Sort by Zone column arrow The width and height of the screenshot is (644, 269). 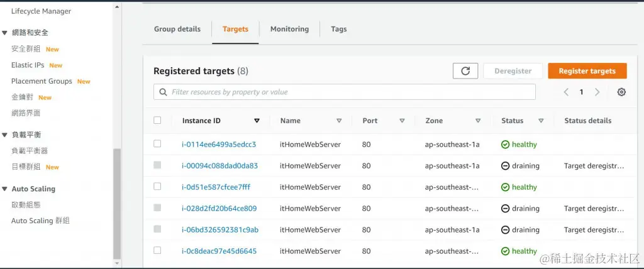478,121
